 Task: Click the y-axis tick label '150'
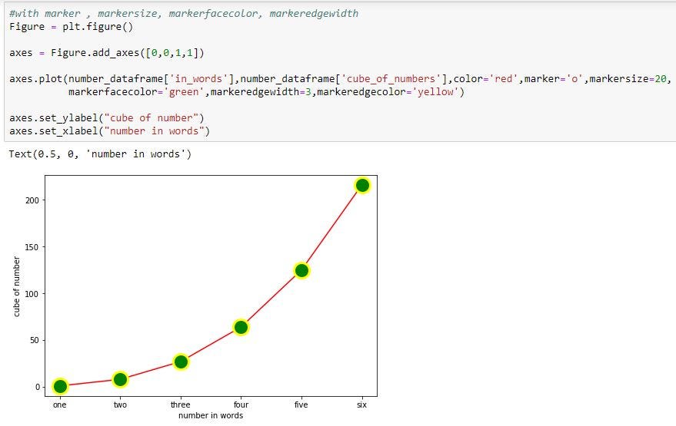point(32,247)
